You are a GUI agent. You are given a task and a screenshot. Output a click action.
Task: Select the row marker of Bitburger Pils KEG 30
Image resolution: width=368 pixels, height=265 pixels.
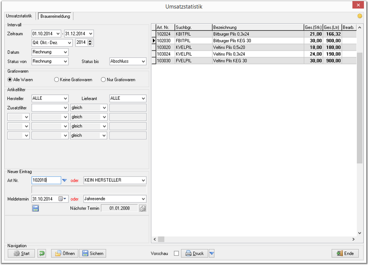click(x=154, y=41)
